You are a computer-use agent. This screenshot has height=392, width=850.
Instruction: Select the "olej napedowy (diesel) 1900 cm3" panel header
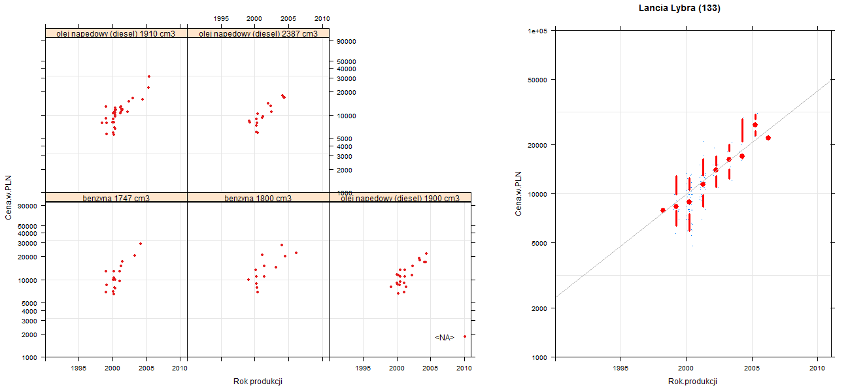pos(400,197)
